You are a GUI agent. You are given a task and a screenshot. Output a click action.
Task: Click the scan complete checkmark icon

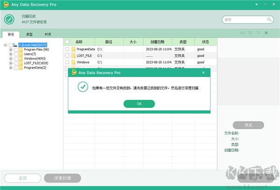9,19
